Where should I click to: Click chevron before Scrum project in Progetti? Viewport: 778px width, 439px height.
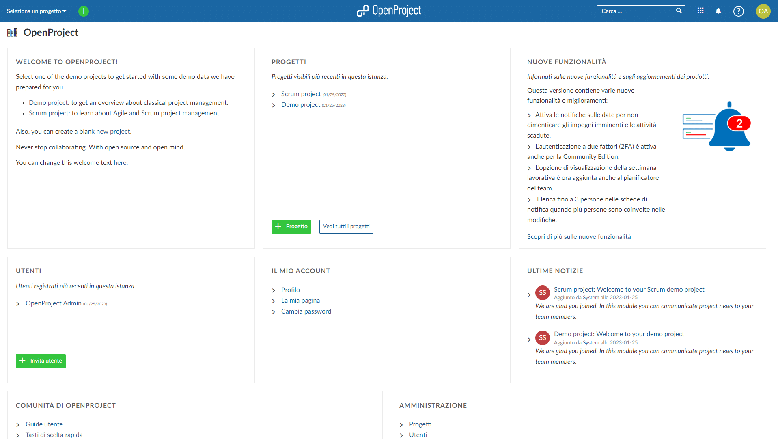[274, 95]
